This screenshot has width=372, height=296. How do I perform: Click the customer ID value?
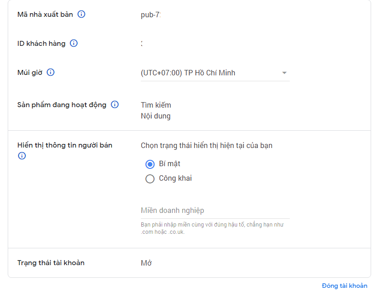tap(142, 44)
